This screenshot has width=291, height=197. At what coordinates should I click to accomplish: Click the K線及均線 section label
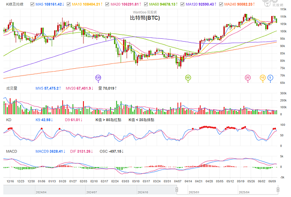(15, 4)
